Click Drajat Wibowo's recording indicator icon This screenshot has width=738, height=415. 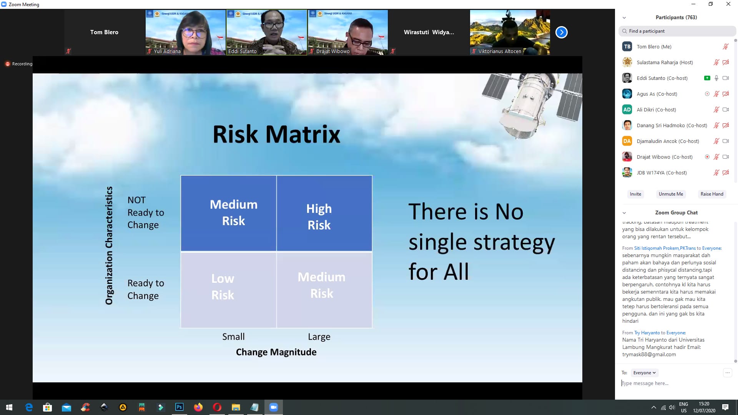(707, 157)
